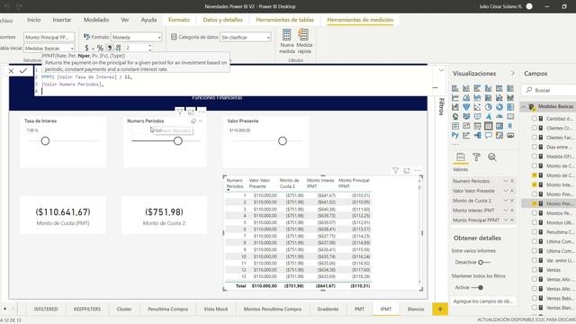Check the 'Clientes Cr...' field

tap(535, 128)
